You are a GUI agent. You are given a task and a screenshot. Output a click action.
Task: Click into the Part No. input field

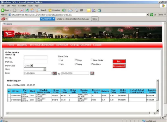click(35, 61)
